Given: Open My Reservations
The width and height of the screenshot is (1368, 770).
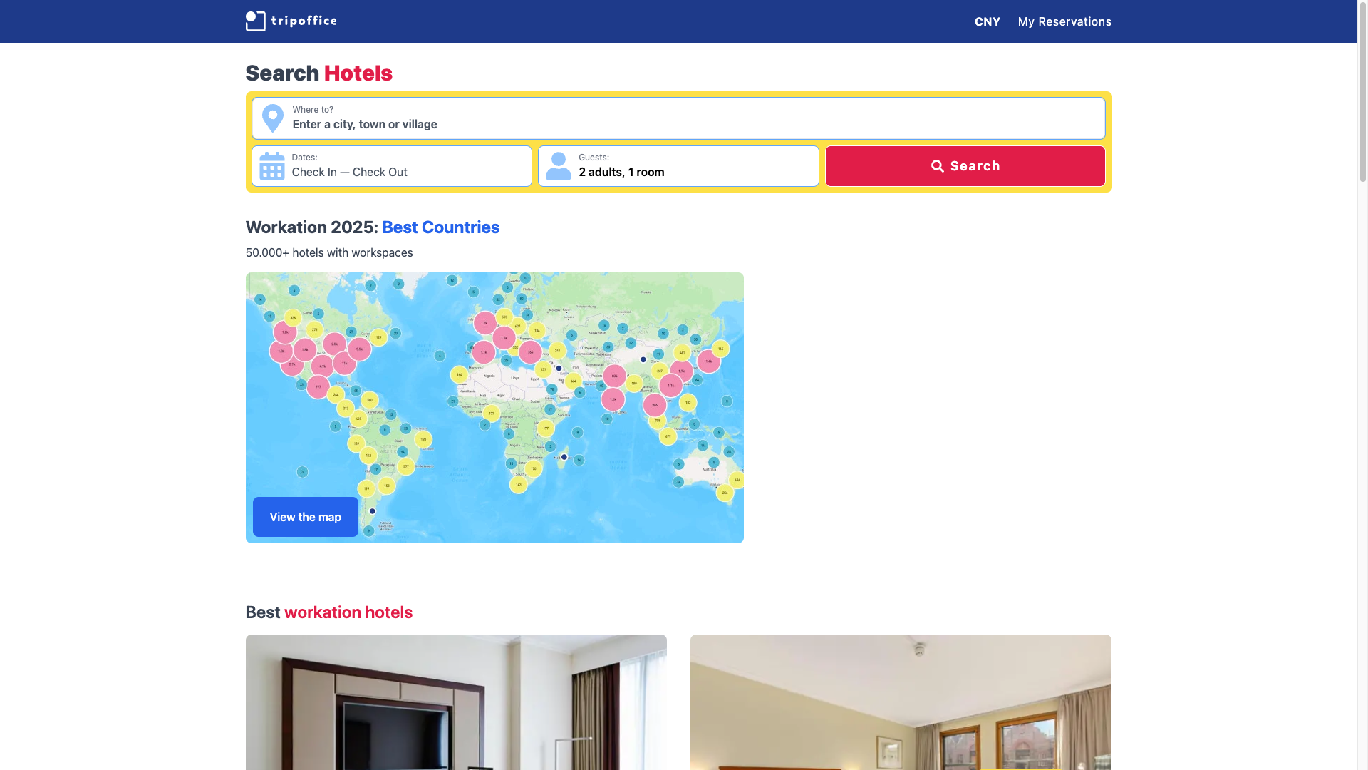Looking at the screenshot, I should [x=1064, y=21].
